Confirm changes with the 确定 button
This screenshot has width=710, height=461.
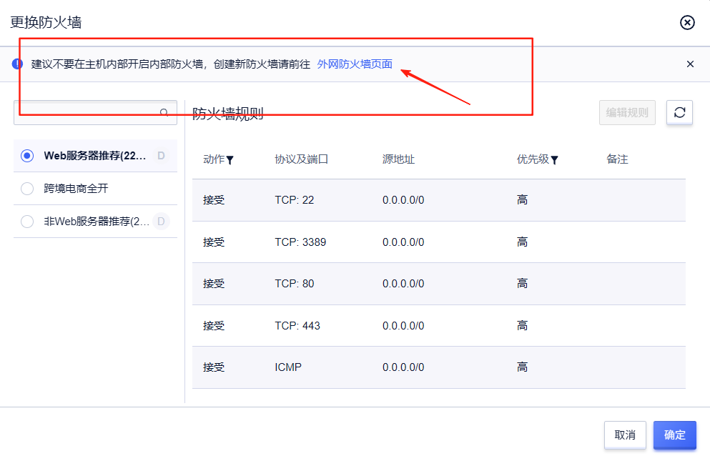coord(674,435)
